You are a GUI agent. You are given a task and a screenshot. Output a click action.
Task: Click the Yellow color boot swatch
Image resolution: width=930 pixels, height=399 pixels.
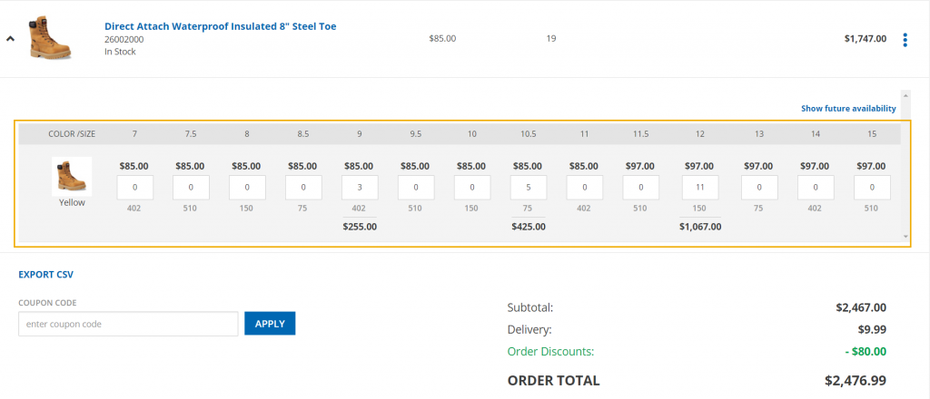click(x=72, y=176)
